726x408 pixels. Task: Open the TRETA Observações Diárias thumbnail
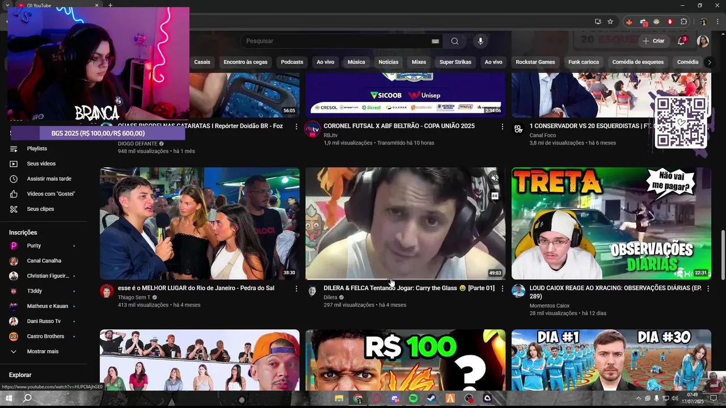[x=611, y=223]
